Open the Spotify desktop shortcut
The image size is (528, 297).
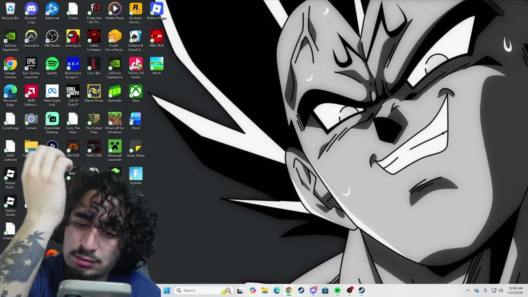[x=52, y=66]
